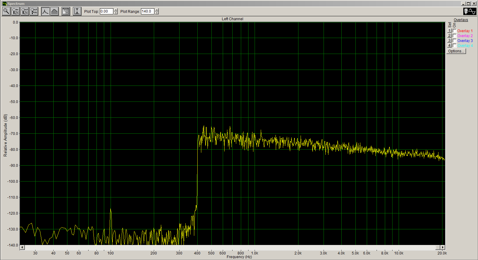Set overlay 4 with button 4

tap(450, 46)
